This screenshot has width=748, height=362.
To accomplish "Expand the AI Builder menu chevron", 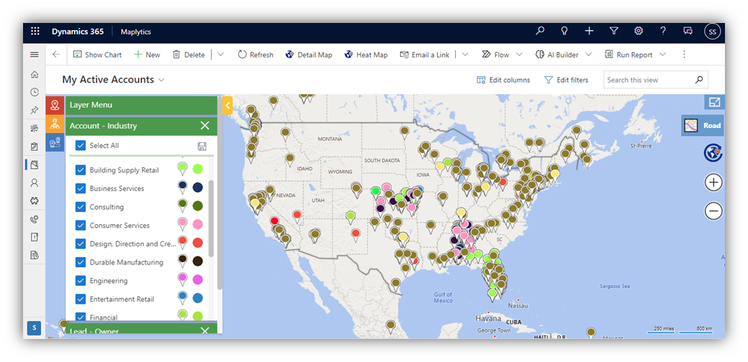I will coord(588,55).
